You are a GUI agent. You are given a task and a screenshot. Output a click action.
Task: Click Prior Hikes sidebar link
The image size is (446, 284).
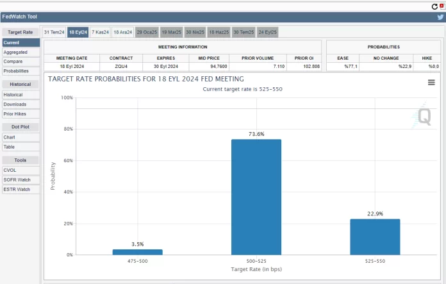15,113
